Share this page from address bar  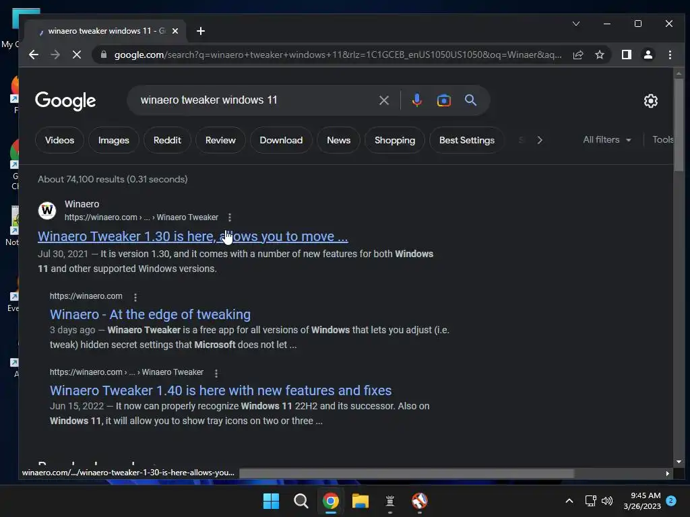click(577, 55)
